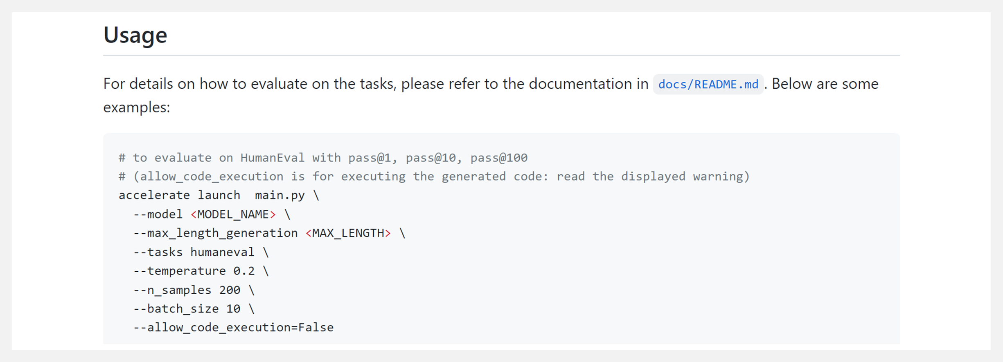Click the --temperature 0.2 line
The height and width of the screenshot is (362, 1003).
tap(201, 271)
